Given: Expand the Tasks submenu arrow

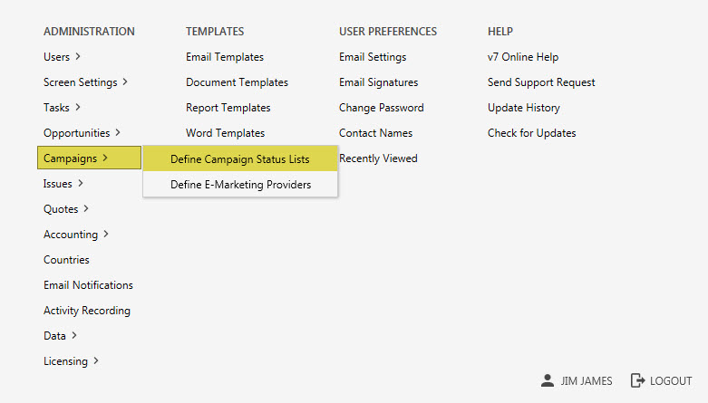Looking at the screenshot, I should (78, 108).
